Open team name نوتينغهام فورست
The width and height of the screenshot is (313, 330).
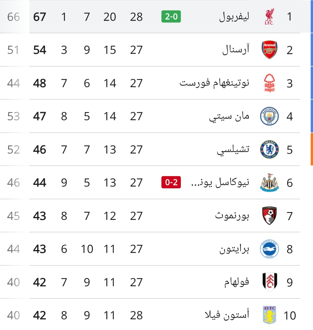[214, 83]
